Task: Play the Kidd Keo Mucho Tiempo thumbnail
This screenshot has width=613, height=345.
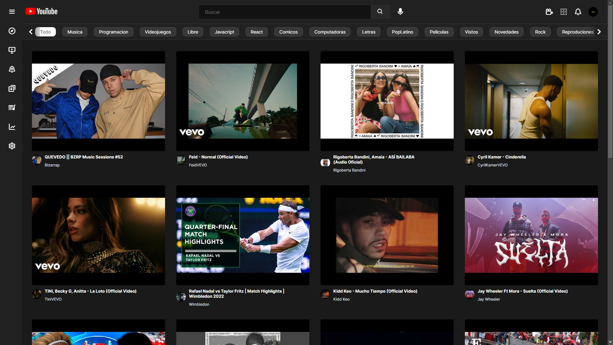Action: coord(387,235)
